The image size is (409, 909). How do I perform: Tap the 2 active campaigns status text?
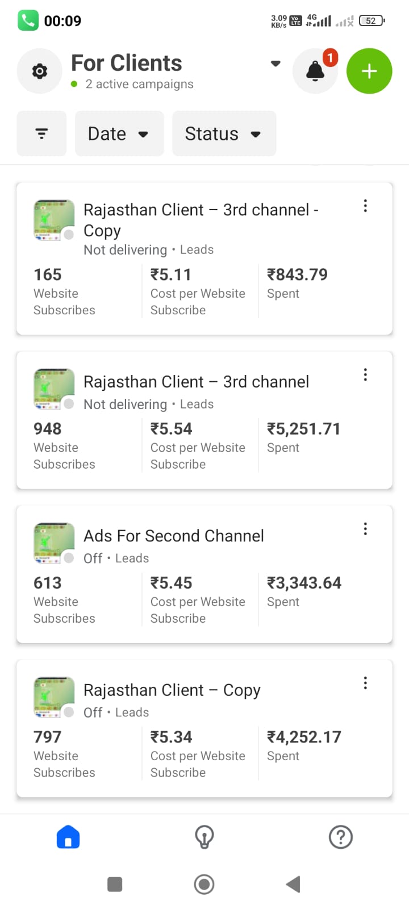tap(139, 84)
